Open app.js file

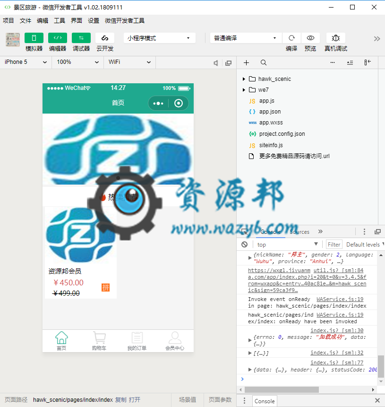point(266,101)
